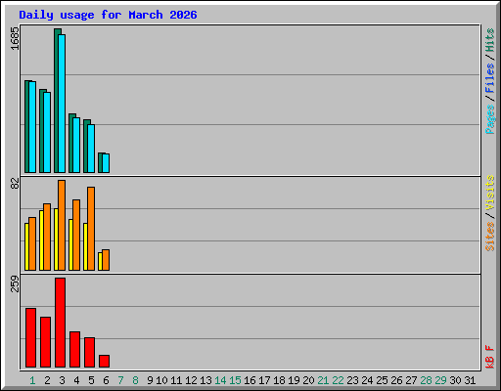The image size is (501, 391).
Task: Select the red KB bar for day 4
Action: (74, 349)
